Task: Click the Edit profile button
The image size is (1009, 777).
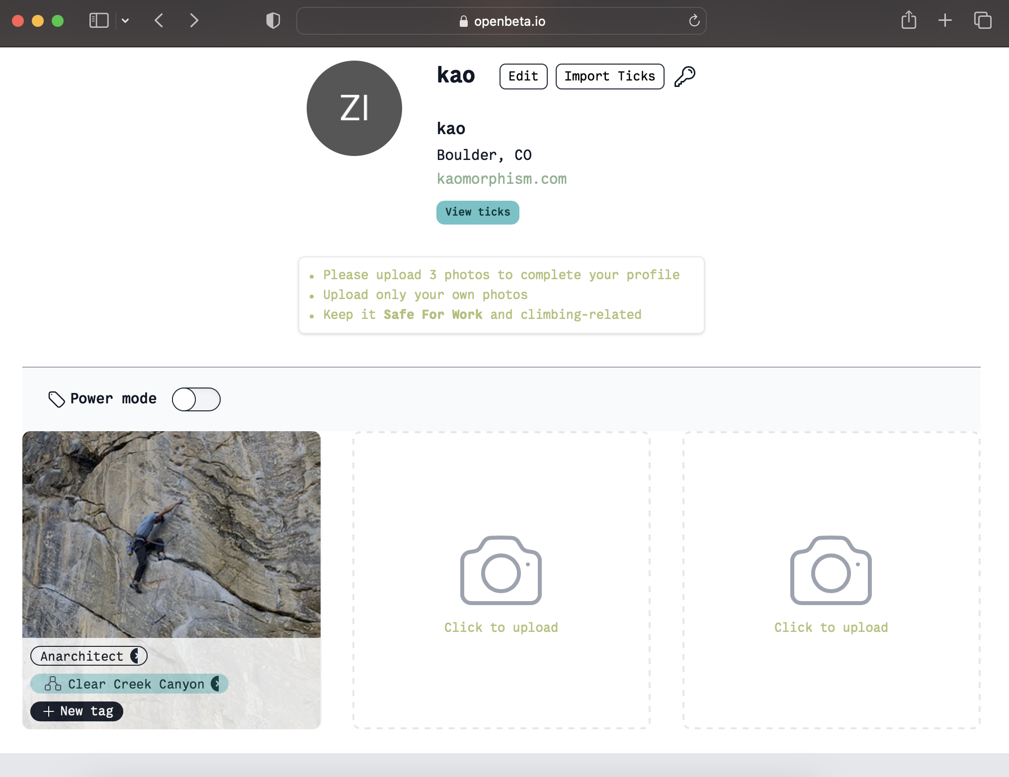Action: click(523, 76)
